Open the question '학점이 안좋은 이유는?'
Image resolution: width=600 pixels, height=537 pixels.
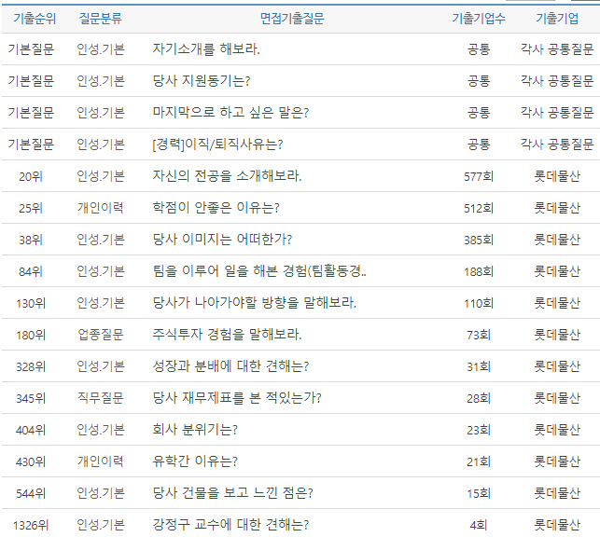[x=216, y=208]
